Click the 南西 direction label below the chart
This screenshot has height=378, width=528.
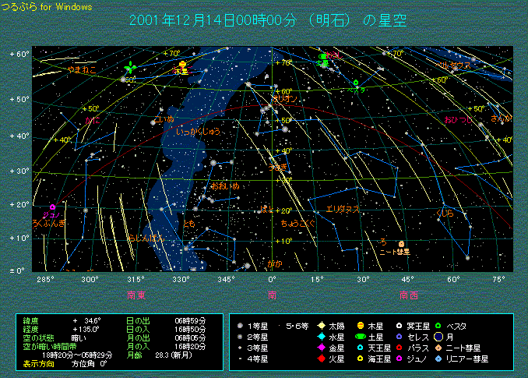pyautogui.click(x=410, y=295)
